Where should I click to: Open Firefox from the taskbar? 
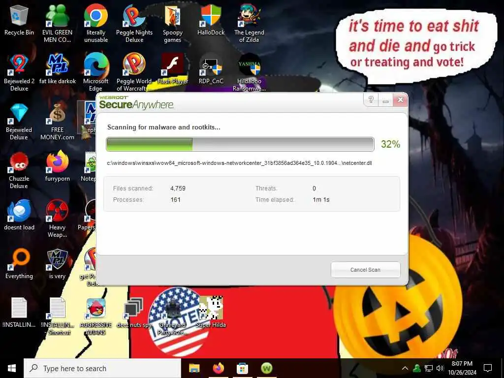pos(218,368)
